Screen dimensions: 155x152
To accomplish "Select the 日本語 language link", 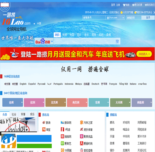I will (87, 84).
